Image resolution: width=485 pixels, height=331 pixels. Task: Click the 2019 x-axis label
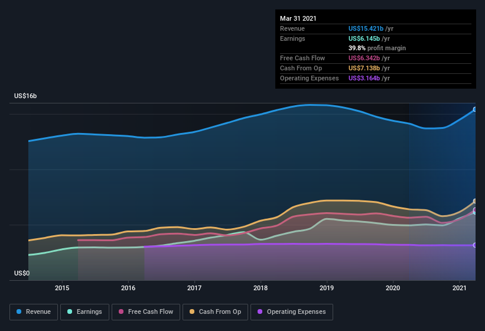click(327, 288)
